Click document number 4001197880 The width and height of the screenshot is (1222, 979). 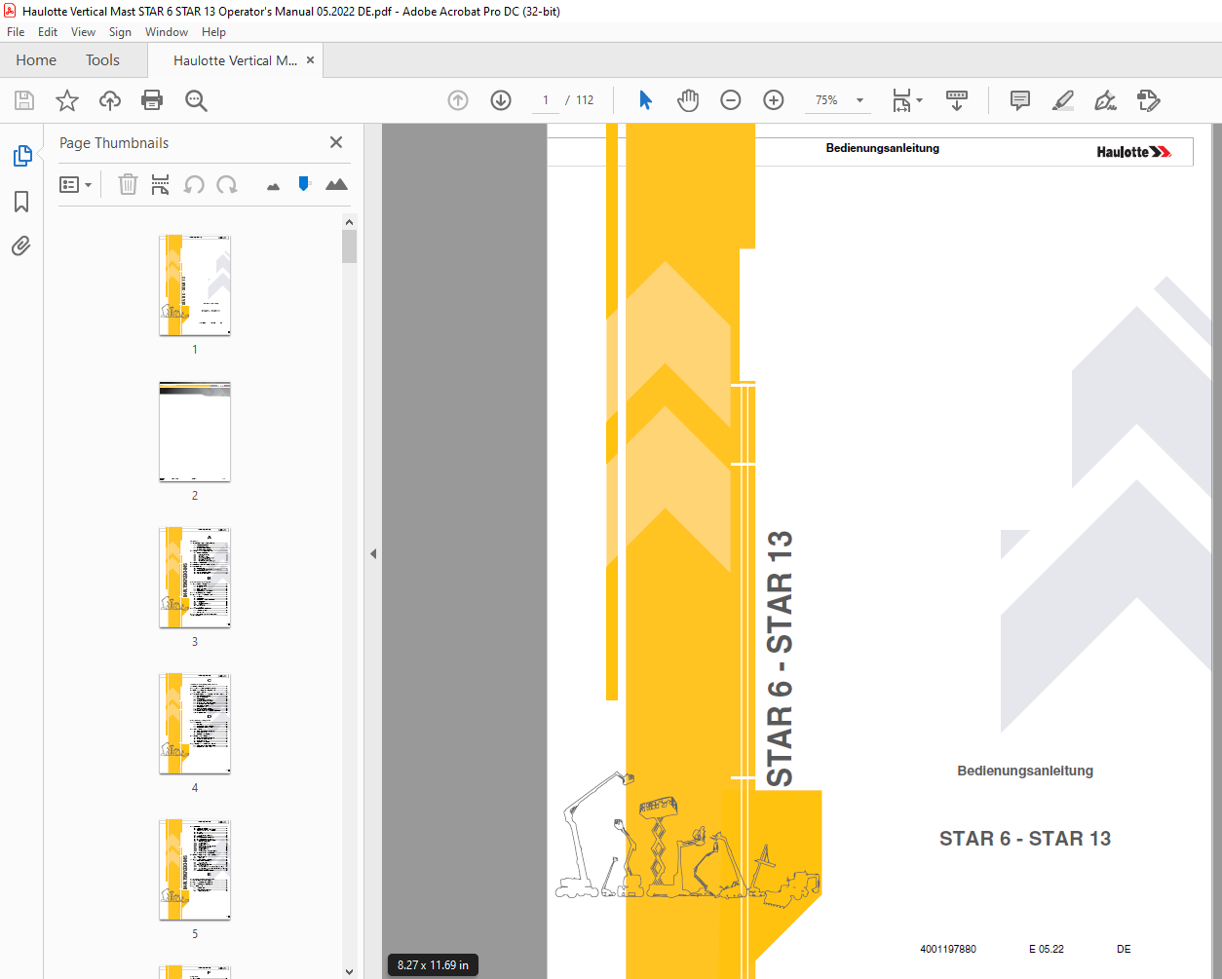(x=948, y=949)
